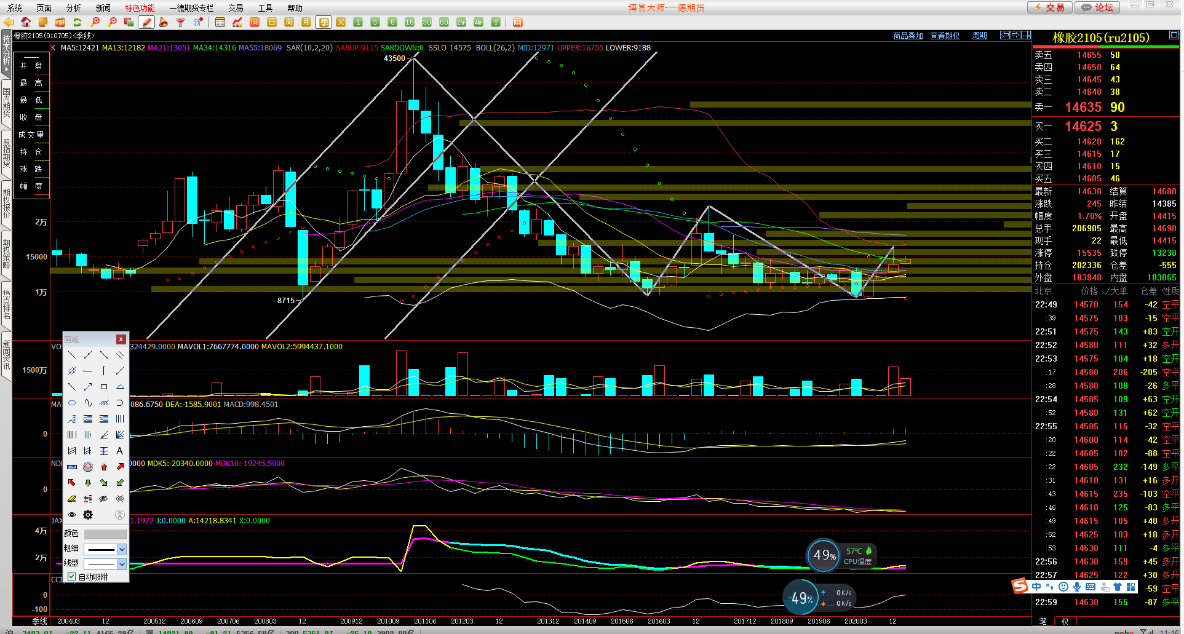Go to home page via house icon
This screenshot has height=634, width=1184.
(x=26, y=22)
